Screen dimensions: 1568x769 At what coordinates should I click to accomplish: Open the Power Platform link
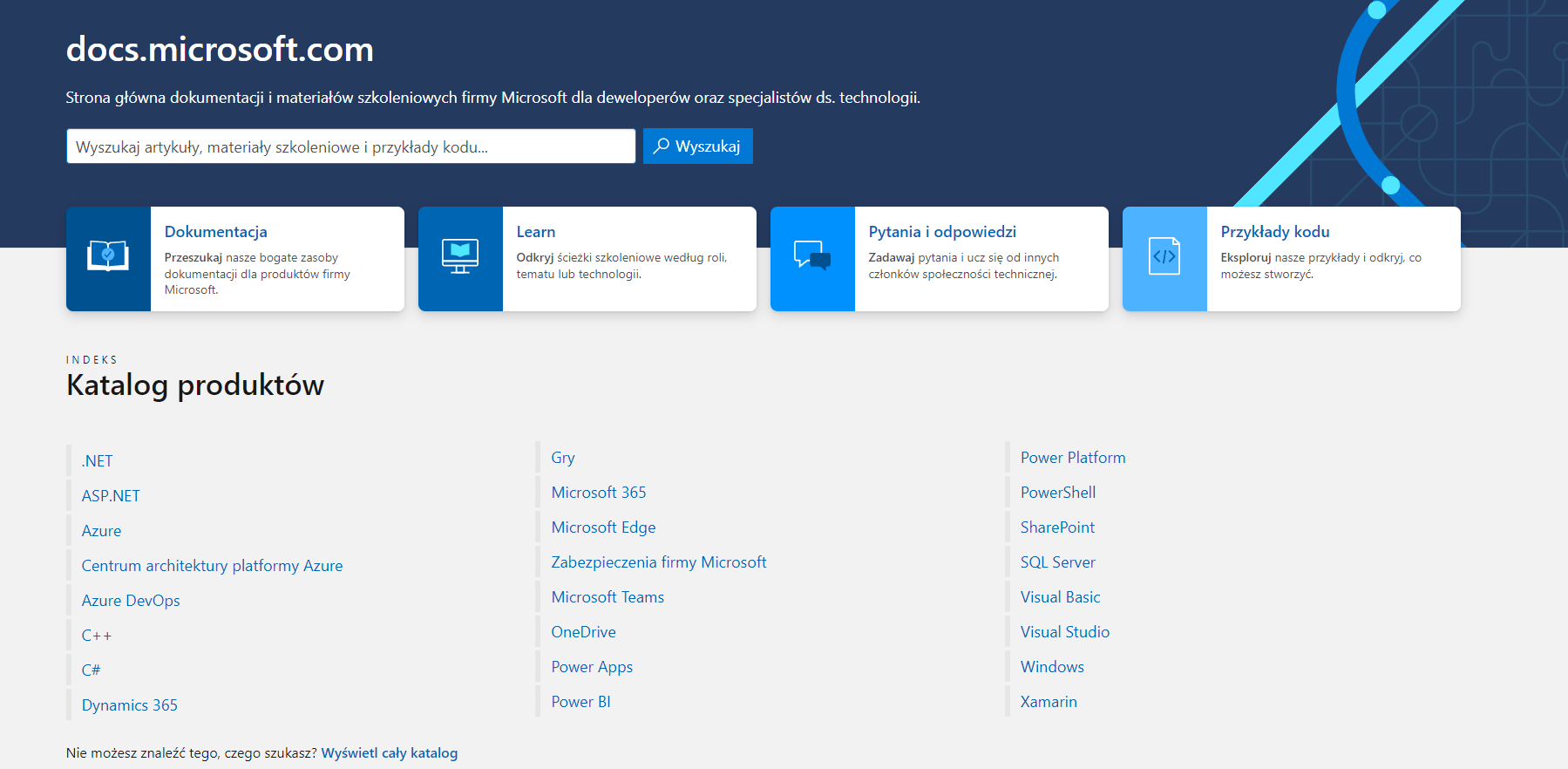pos(1073,458)
